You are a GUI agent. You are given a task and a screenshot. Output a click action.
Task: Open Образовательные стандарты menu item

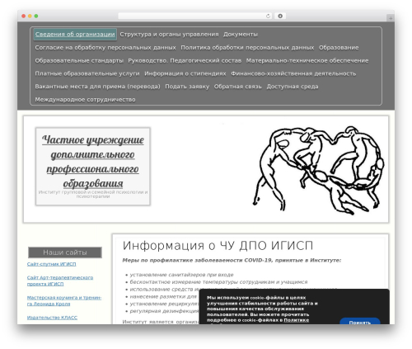(79, 60)
